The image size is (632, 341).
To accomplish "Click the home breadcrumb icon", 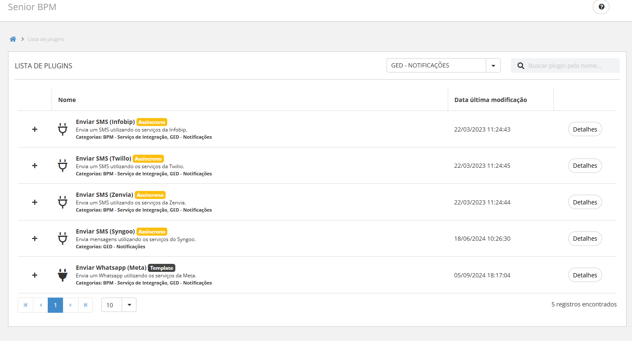I will pyautogui.click(x=13, y=39).
